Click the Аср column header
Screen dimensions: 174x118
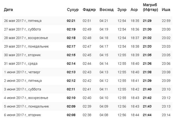[x=134, y=10]
